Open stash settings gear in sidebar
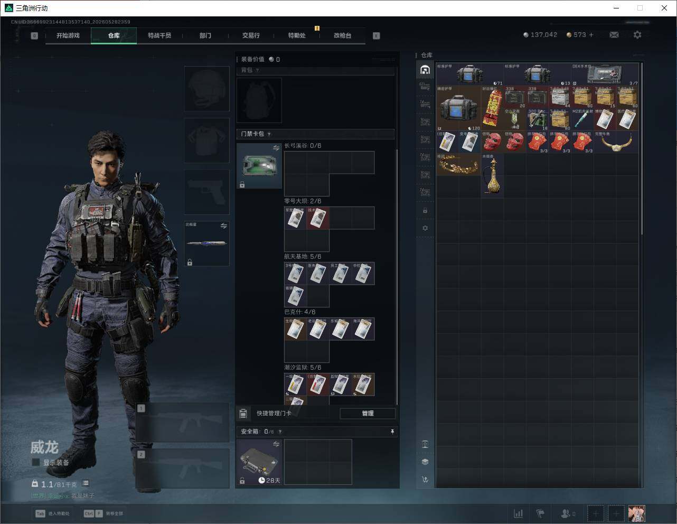Screen dimensions: 677x524 point(425,228)
